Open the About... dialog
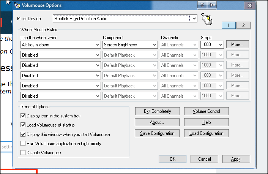 coord(157,122)
